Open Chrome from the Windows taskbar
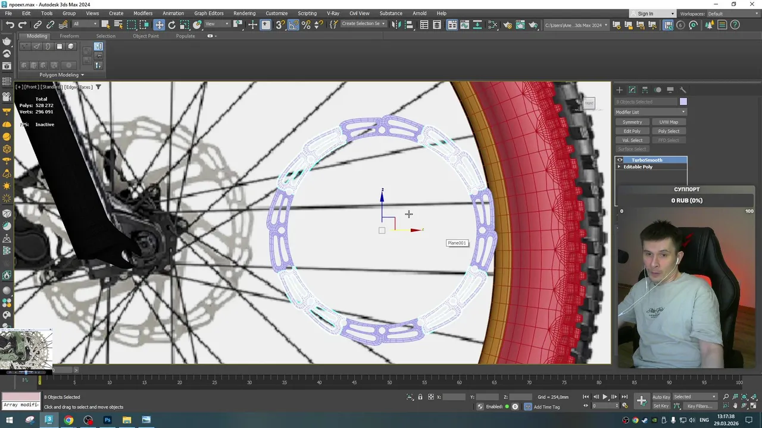The width and height of the screenshot is (762, 428). click(68, 420)
